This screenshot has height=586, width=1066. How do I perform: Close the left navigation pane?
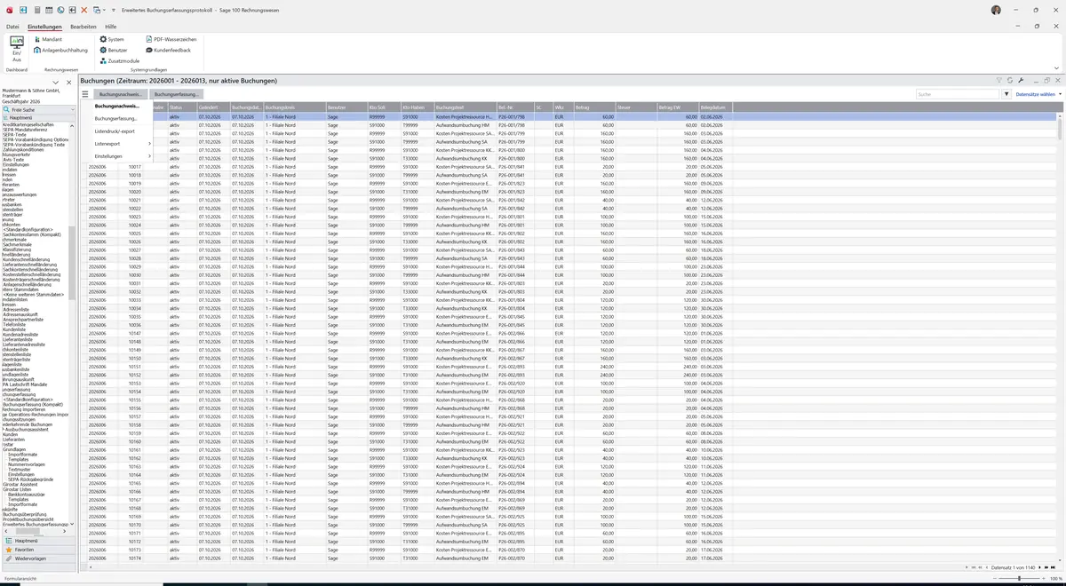pos(68,83)
